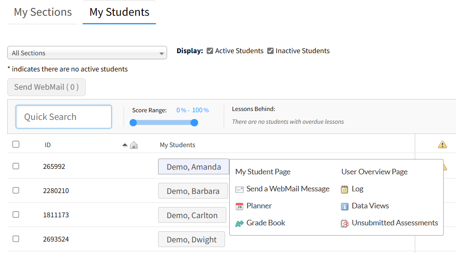Click the warning triangle column header icon
The image size is (456, 253).
442,145
